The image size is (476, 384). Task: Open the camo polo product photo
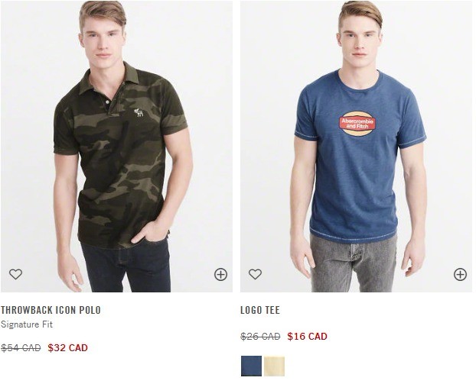coord(116,147)
